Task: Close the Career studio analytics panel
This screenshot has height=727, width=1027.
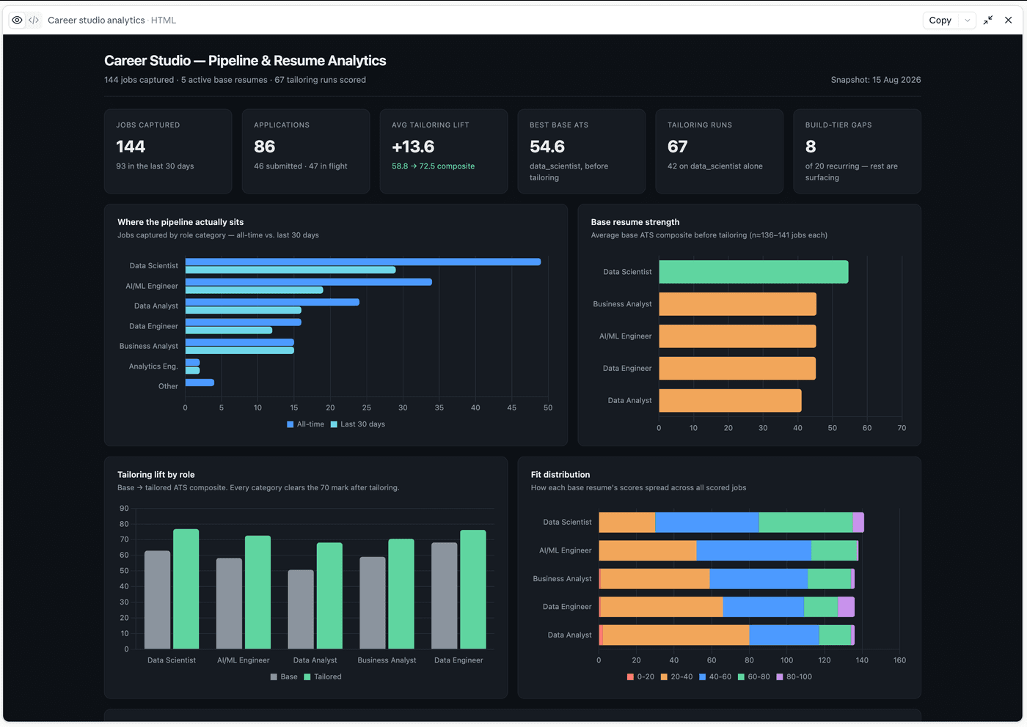Action: point(1009,21)
